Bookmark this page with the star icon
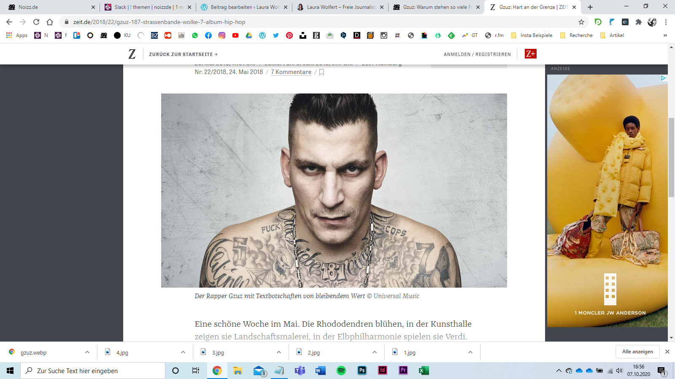 point(581,22)
